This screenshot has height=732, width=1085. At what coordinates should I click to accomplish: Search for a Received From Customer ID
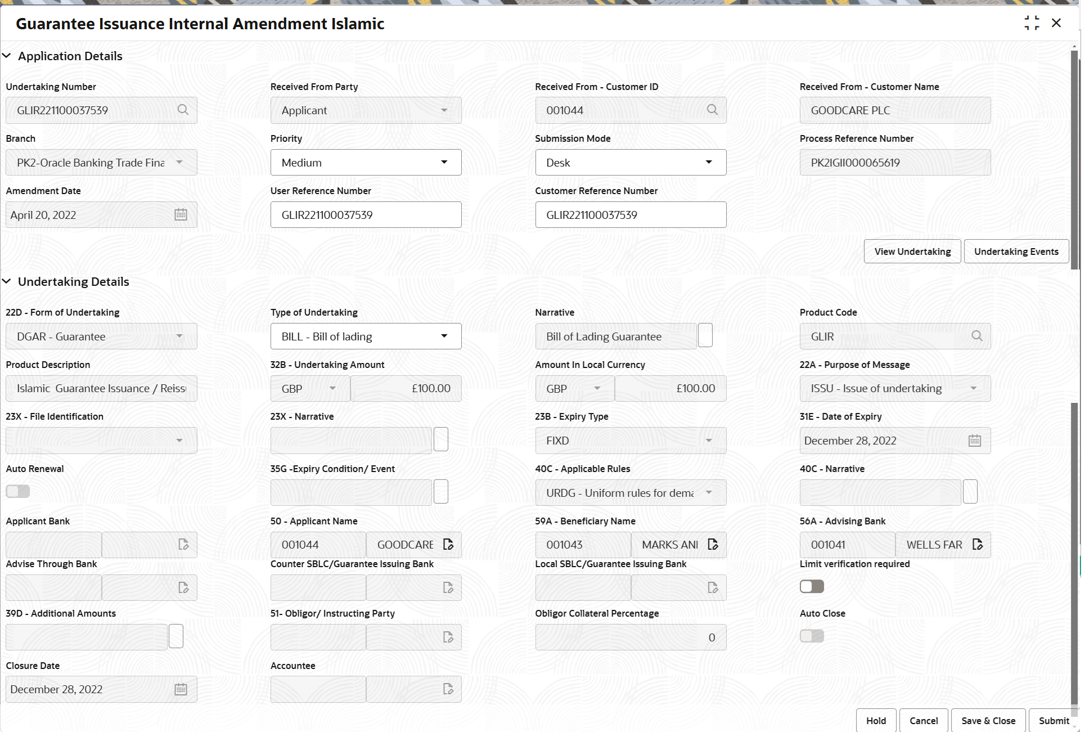[712, 110]
